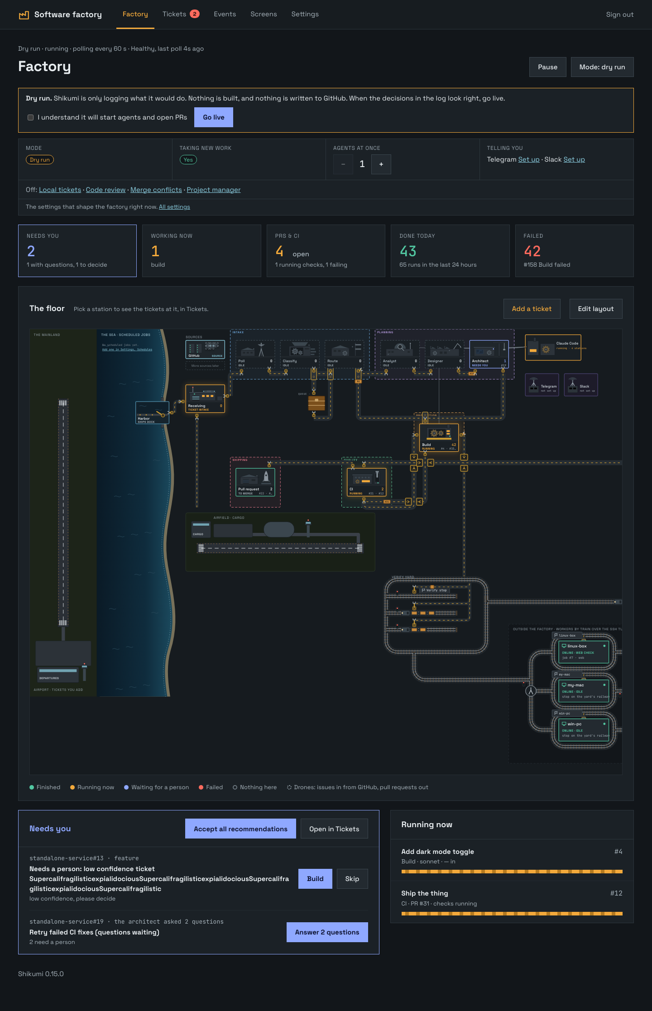Open the Needs You summary card
Image resolution: width=652 pixels, height=1011 pixels.
(77, 251)
